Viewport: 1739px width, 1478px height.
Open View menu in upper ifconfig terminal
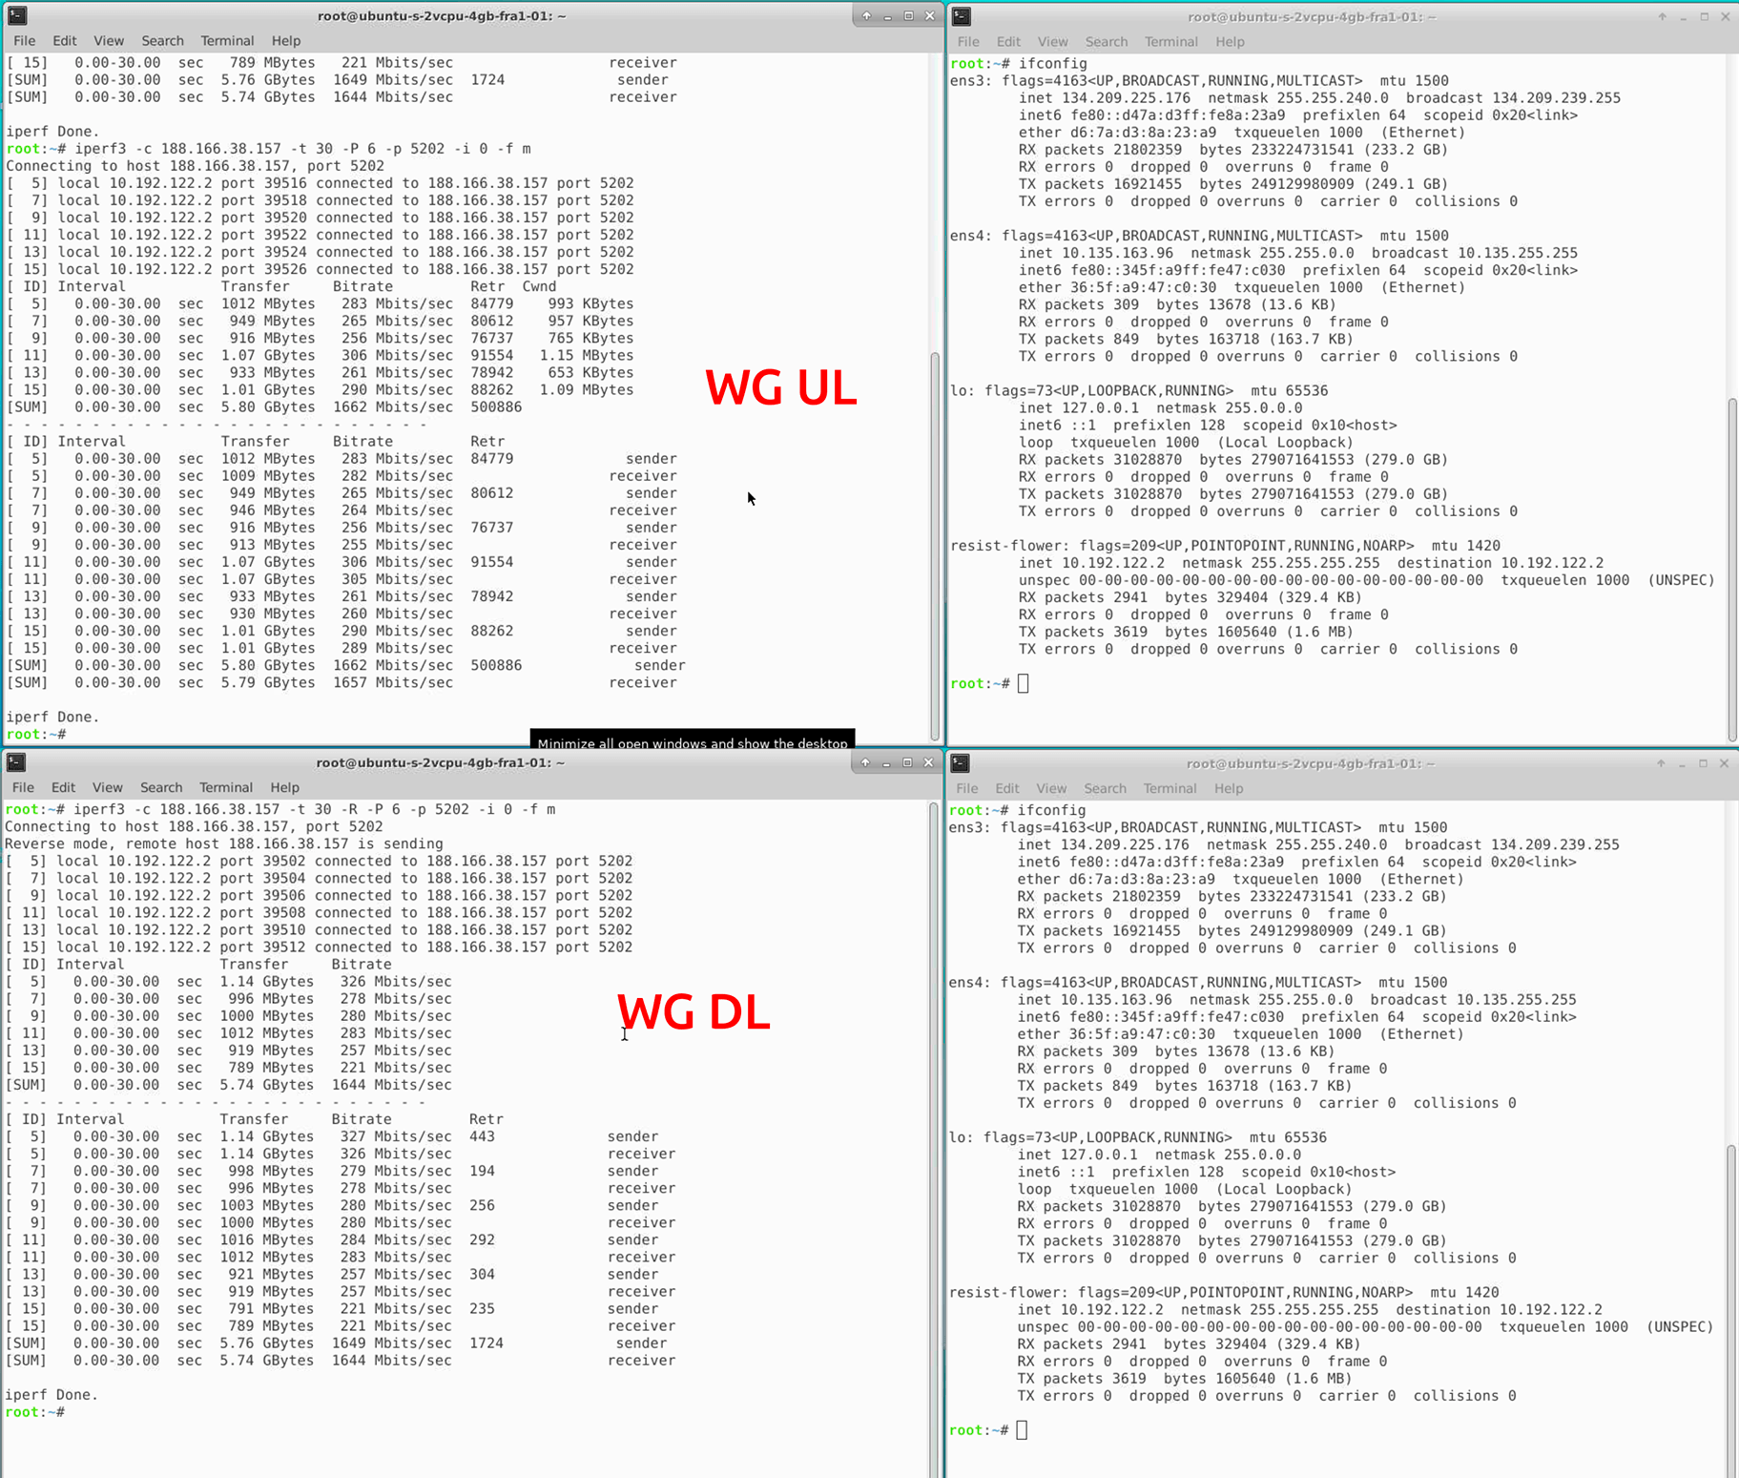1052,42
